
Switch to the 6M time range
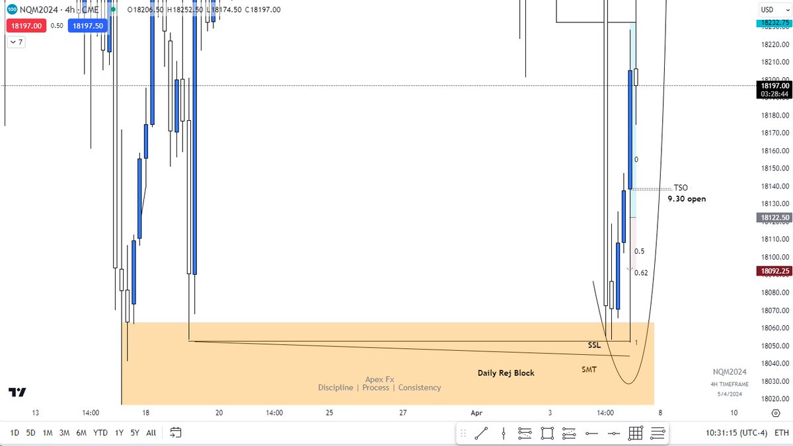tap(82, 433)
